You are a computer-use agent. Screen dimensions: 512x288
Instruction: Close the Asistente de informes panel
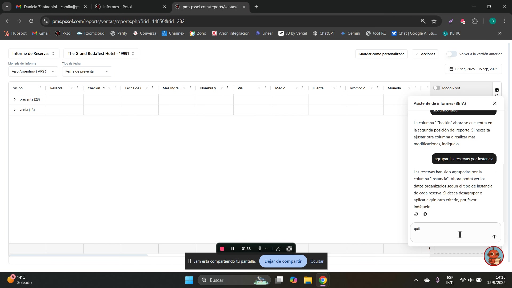click(495, 103)
